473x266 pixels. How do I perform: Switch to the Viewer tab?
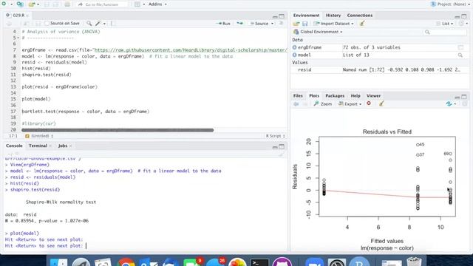point(373,95)
